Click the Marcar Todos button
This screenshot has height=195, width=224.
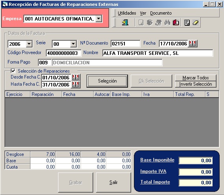click(196, 78)
